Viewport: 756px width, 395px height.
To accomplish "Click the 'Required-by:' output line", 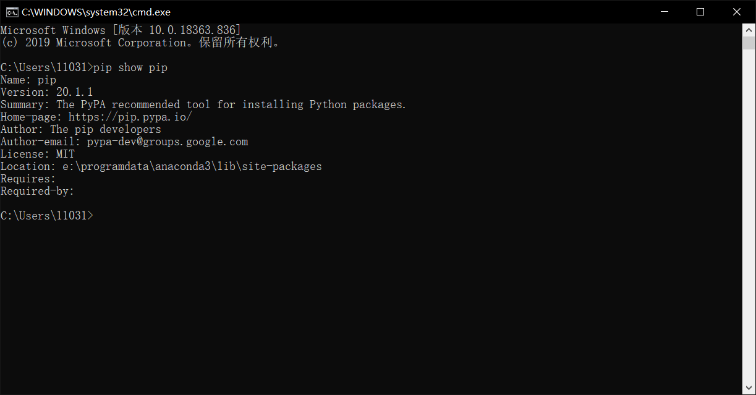I will click(x=37, y=191).
